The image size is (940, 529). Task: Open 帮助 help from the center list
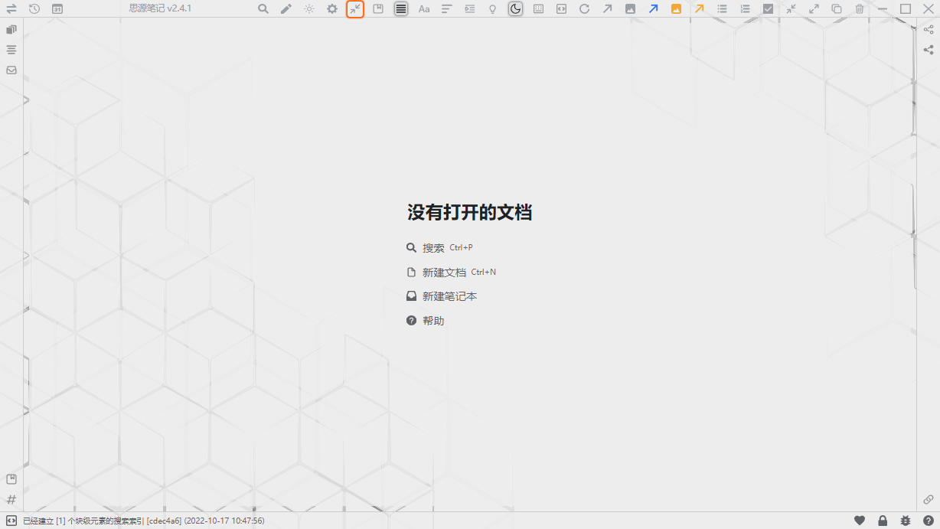pyautogui.click(x=432, y=321)
